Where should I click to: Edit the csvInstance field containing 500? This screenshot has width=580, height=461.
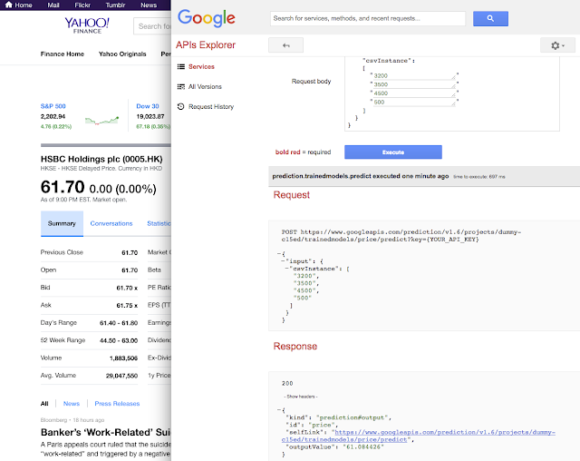click(414, 103)
